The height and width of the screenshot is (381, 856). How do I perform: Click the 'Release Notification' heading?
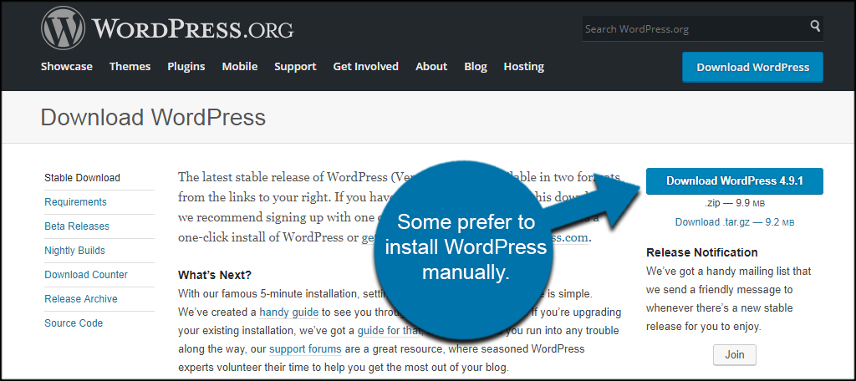[x=702, y=252]
